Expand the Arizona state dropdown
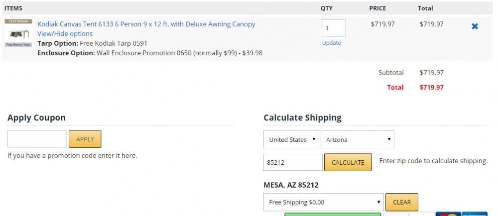Viewport: 498px width, 216px height. (x=357, y=139)
